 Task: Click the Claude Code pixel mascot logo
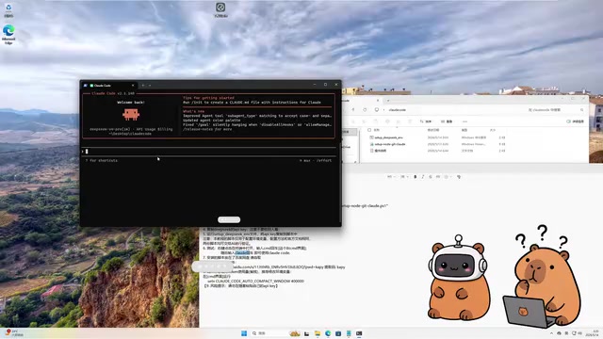pyautogui.click(x=131, y=114)
